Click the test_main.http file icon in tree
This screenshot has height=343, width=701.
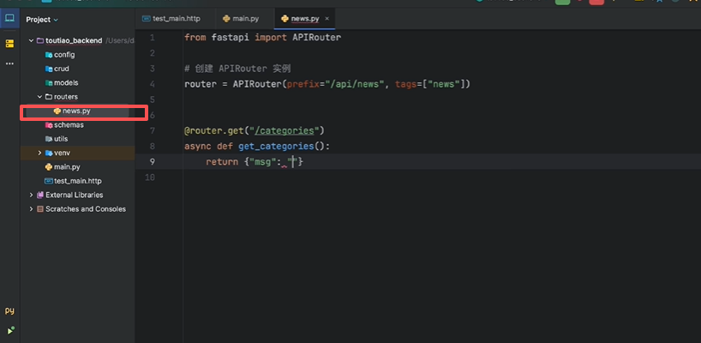pyautogui.click(x=49, y=181)
